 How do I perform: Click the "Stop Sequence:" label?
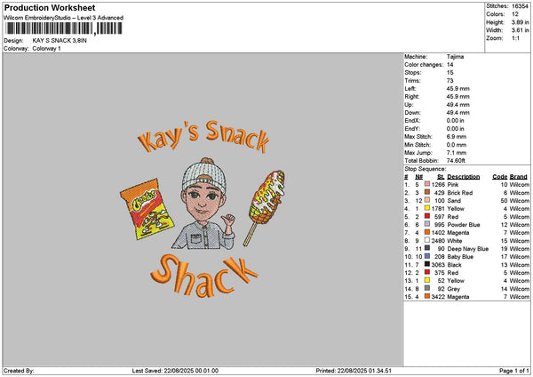point(425,169)
